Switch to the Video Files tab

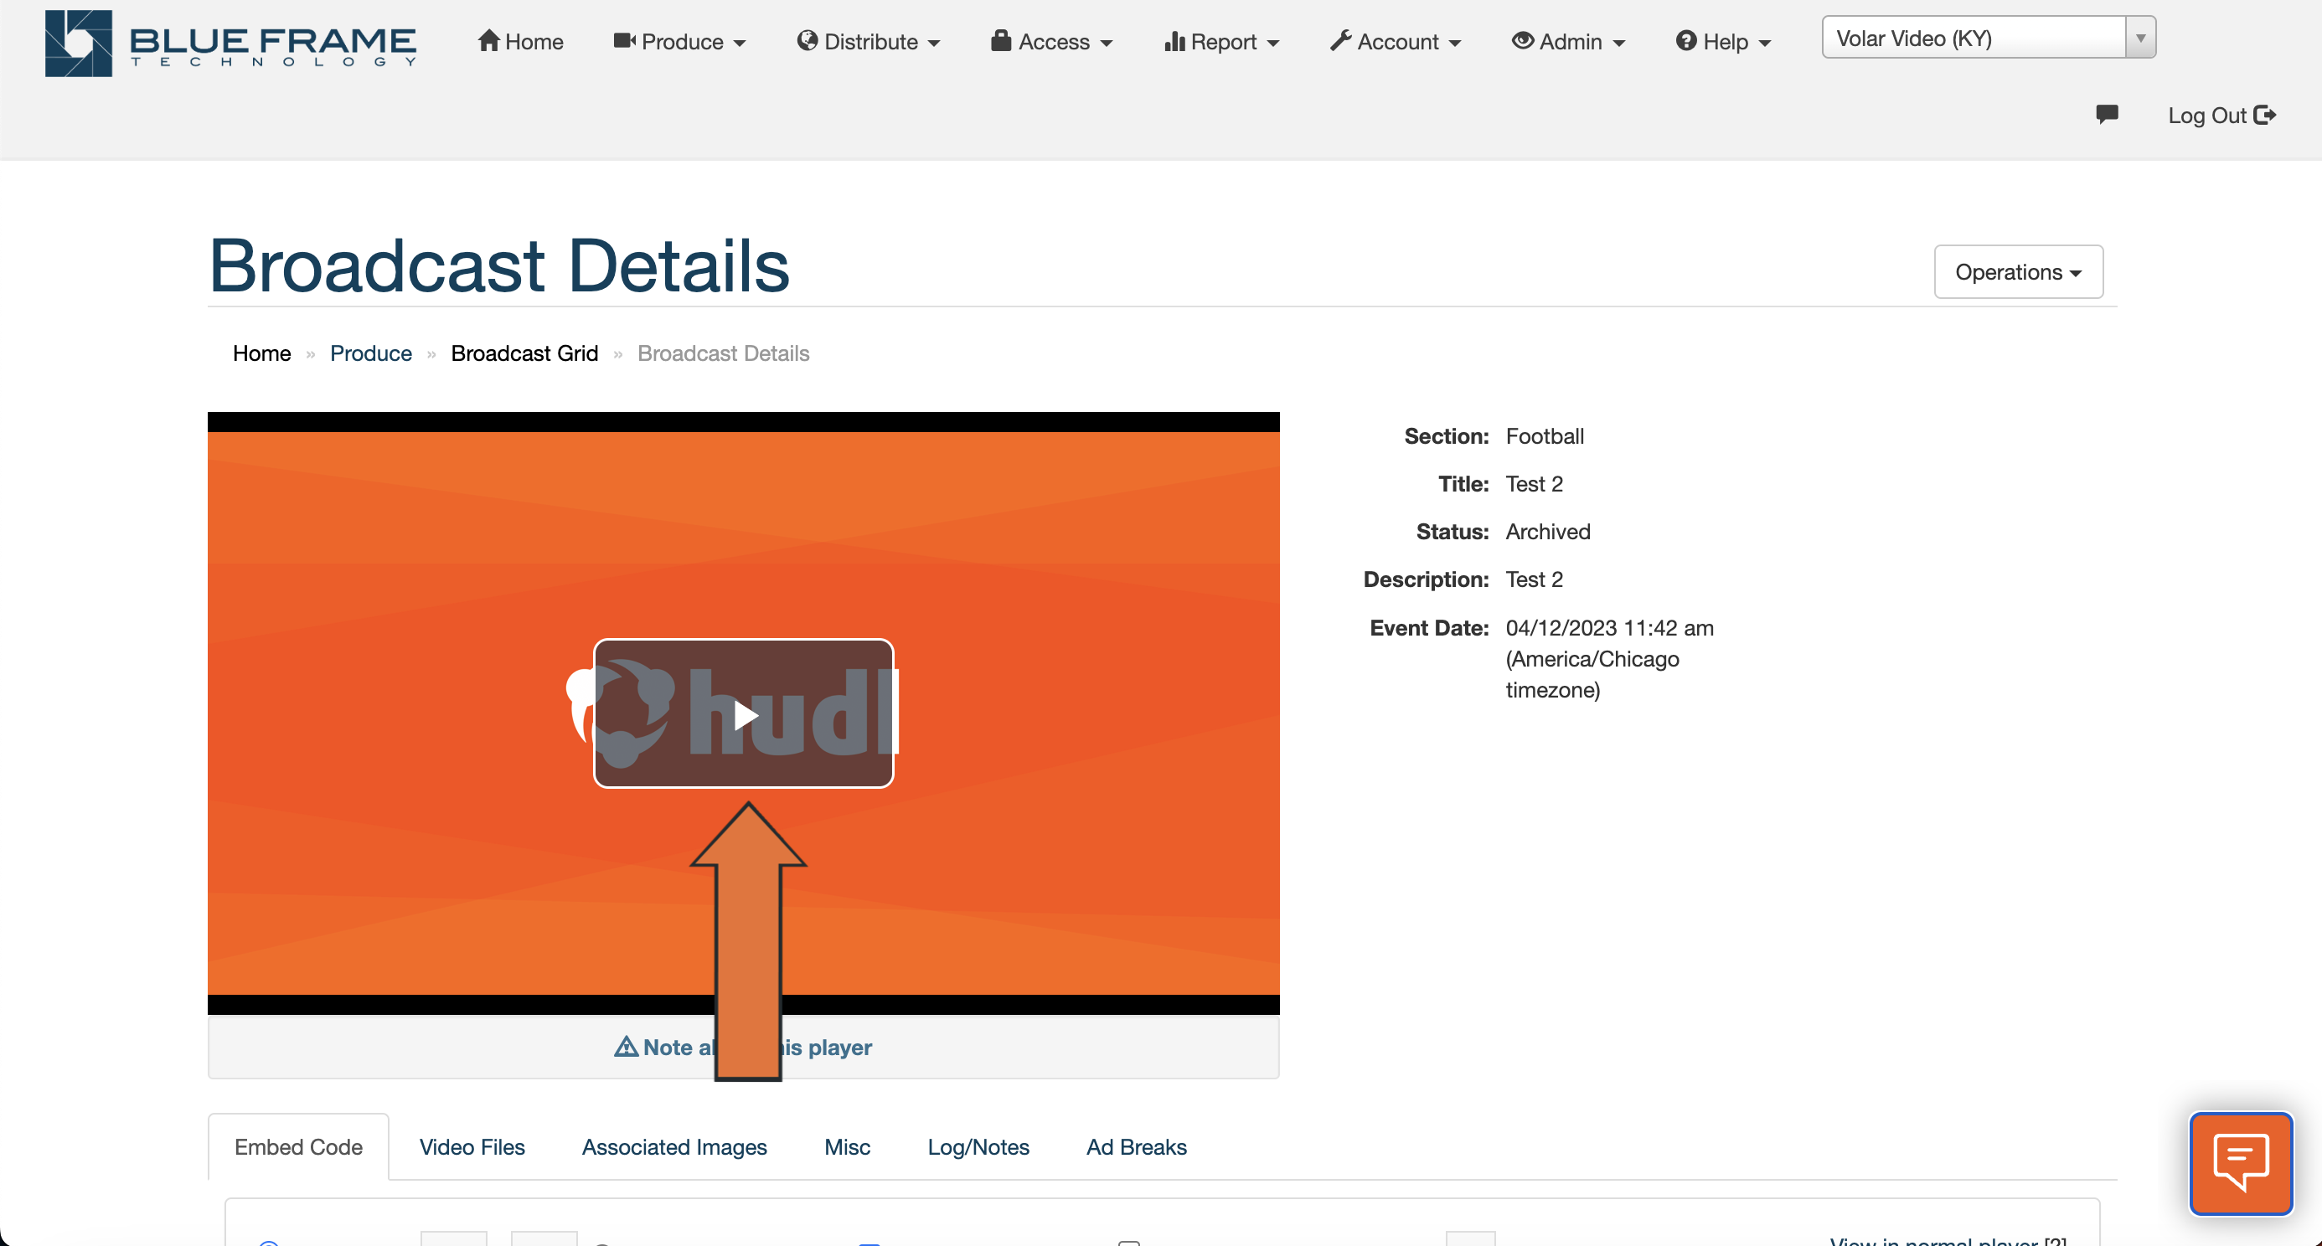click(472, 1147)
